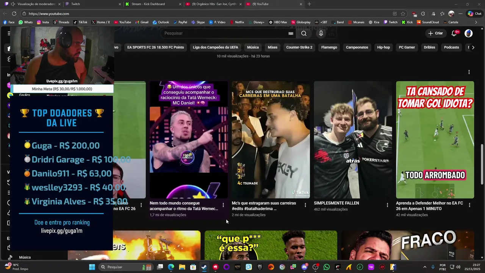This screenshot has width=485, height=273.
Task: Open options for Aprenda a Defender short
Action: [469, 205]
